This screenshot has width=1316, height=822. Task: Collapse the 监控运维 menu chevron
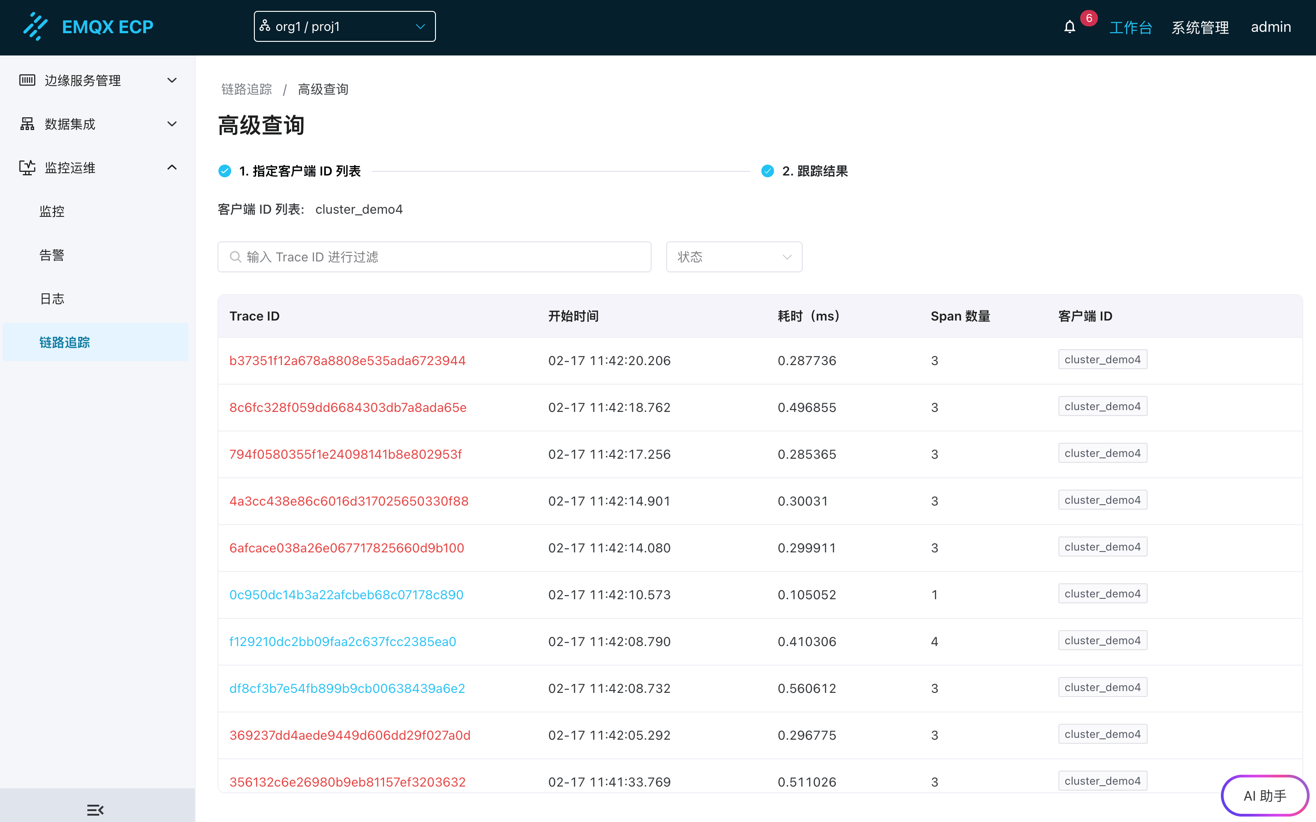(x=172, y=167)
